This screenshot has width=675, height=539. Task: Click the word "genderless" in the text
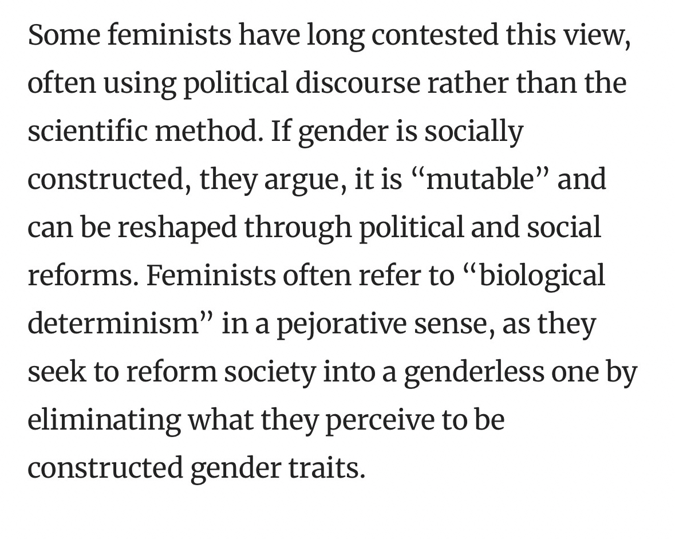coord(473,372)
